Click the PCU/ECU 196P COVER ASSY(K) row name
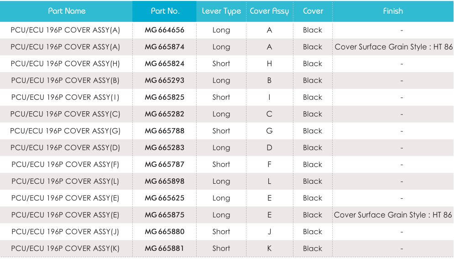The width and height of the screenshot is (454, 259). 65,249
